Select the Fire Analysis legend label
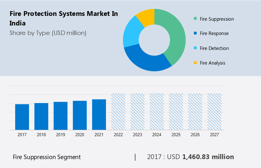 [x=212, y=63]
